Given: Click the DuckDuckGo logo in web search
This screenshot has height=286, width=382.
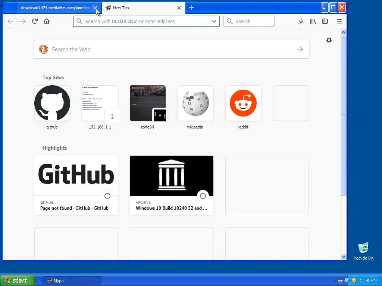Looking at the screenshot, I should tap(44, 50).
